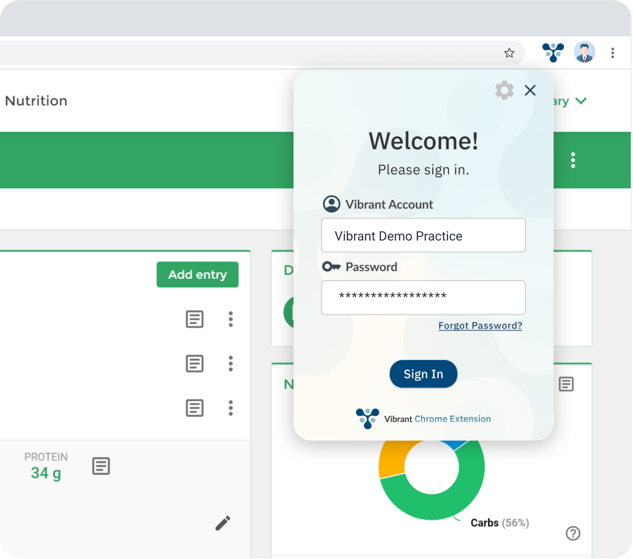The height and width of the screenshot is (559, 633).
Task: Open notes icon for the first entry
Action: (194, 319)
